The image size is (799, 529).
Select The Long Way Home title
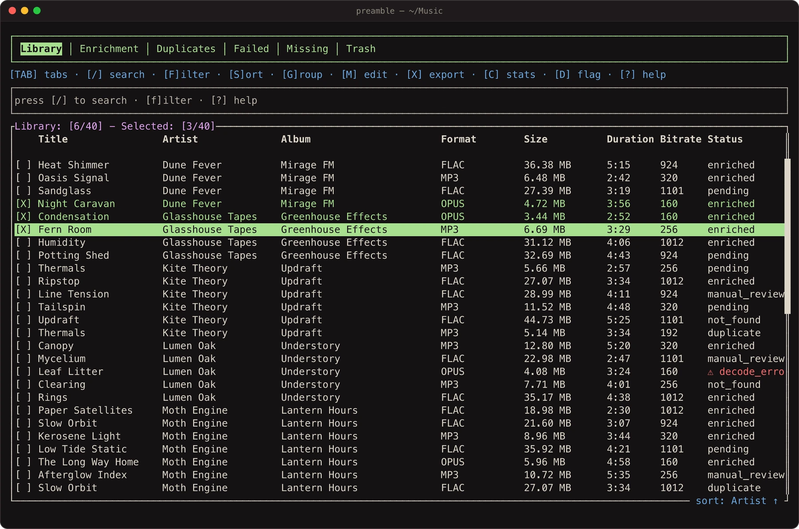coord(88,462)
